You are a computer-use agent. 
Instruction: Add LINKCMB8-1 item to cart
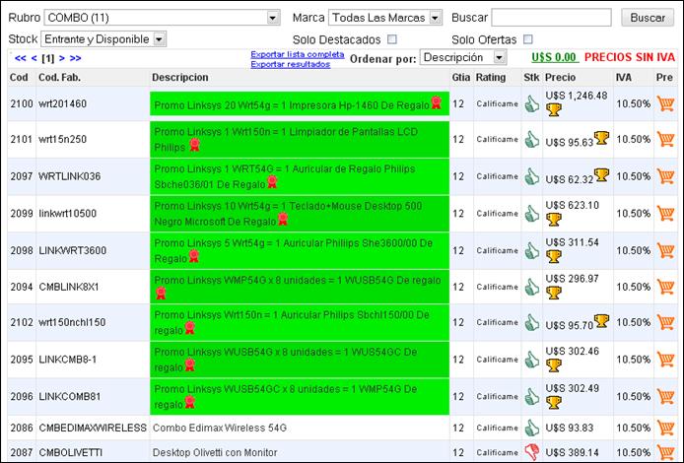tap(665, 360)
